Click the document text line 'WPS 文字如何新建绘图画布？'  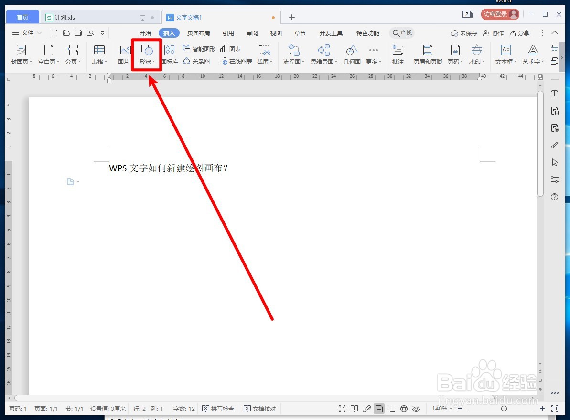tap(168, 168)
